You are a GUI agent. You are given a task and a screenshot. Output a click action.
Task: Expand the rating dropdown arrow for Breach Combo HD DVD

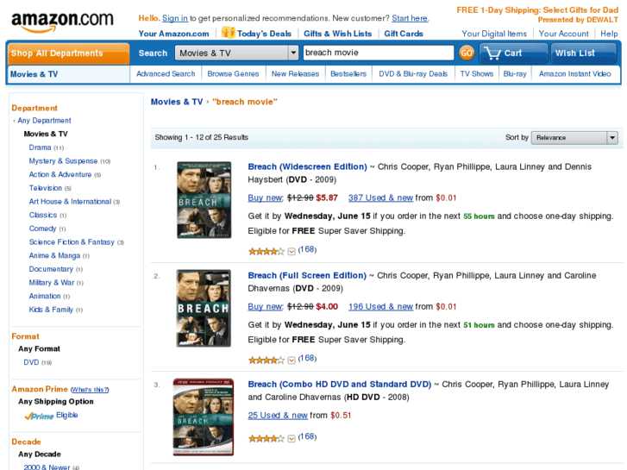(x=292, y=438)
